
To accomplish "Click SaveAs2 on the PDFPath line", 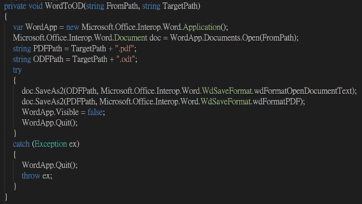I will [x=49, y=102].
